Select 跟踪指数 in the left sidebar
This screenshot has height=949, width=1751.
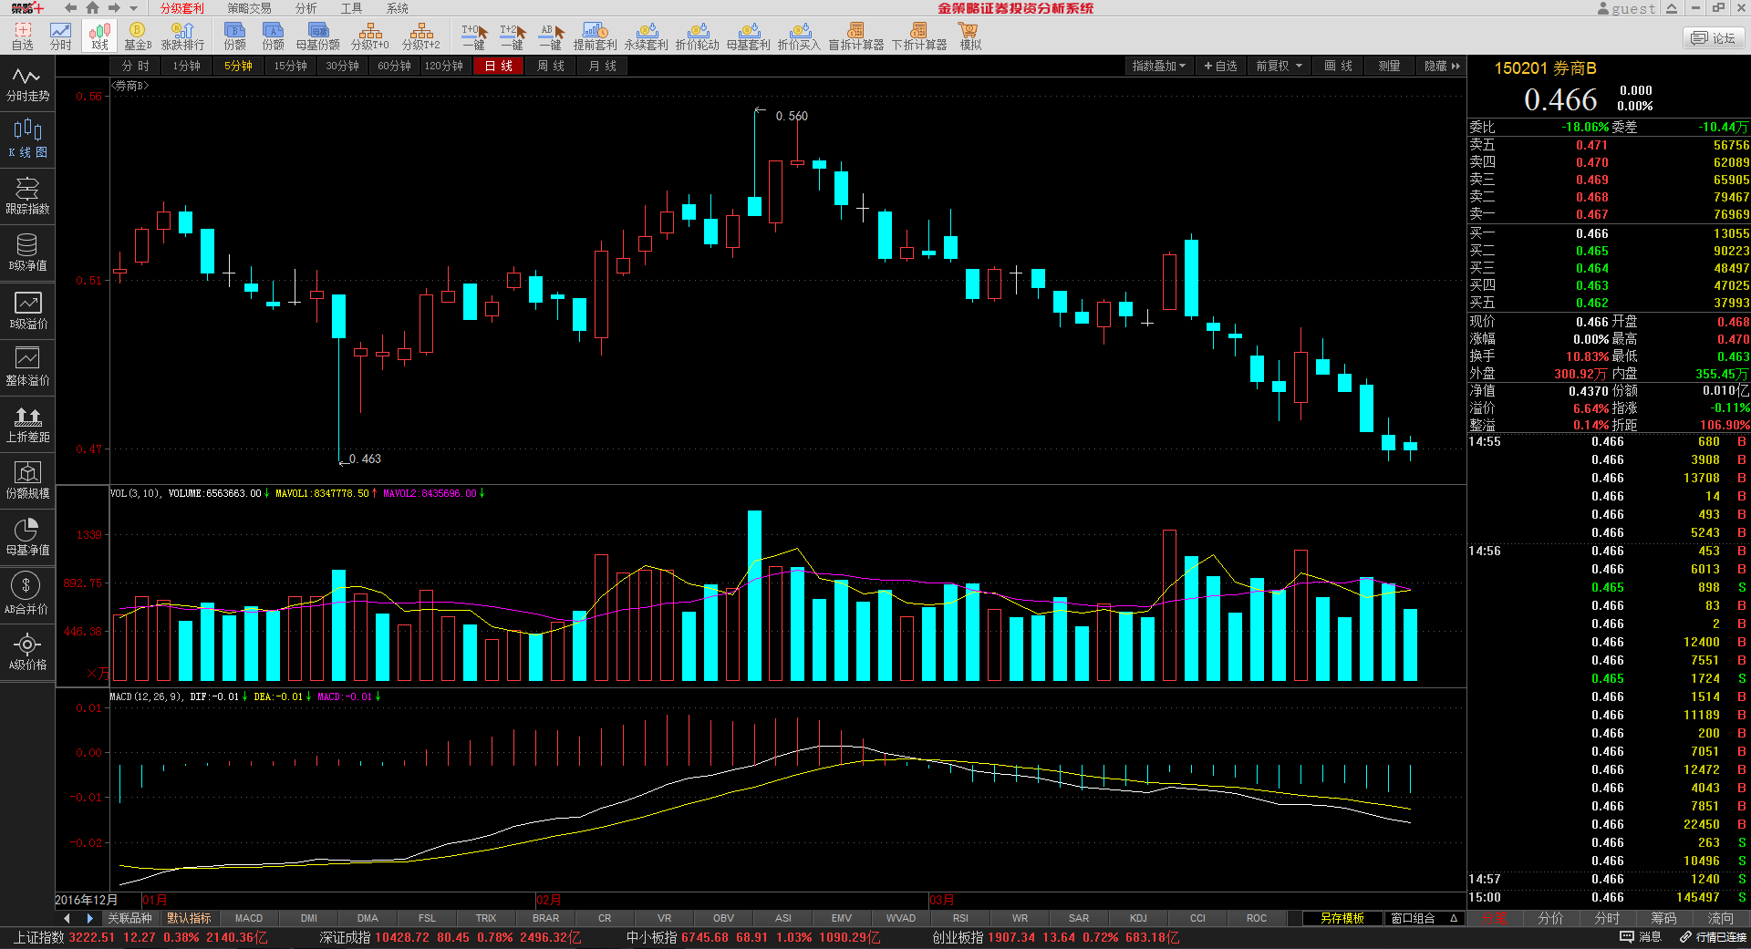(x=27, y=196)
